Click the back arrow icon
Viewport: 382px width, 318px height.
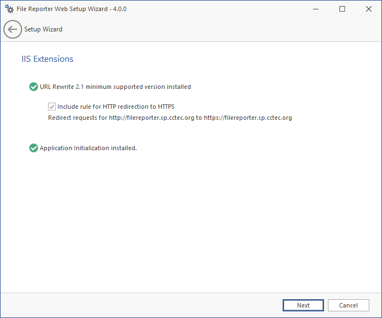tap(13, 29)
